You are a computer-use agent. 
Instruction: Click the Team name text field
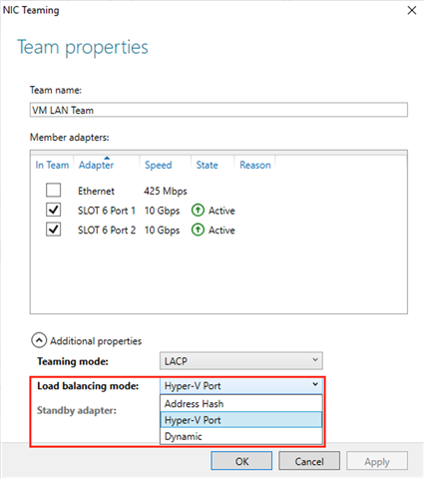(218, 110)
